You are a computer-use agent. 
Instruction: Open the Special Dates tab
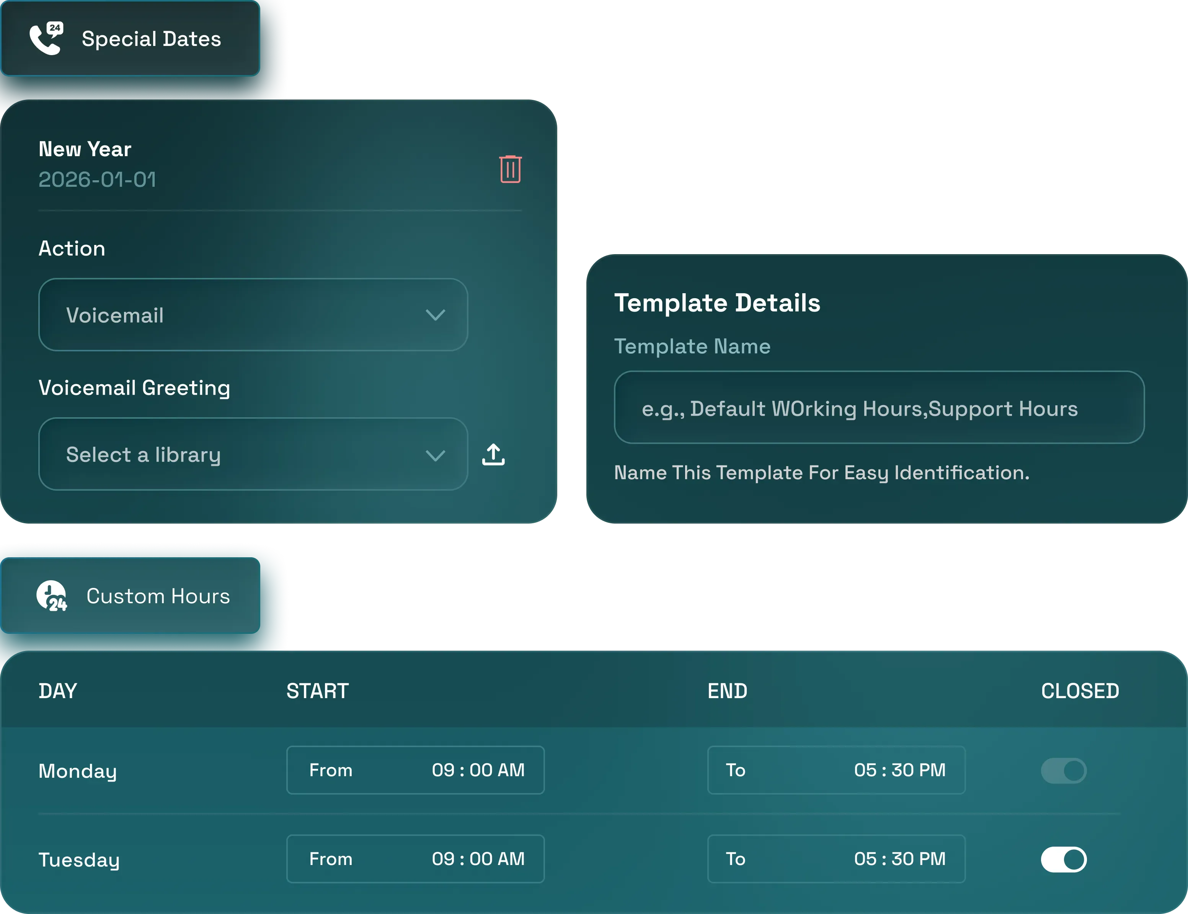tap(130, 39)
